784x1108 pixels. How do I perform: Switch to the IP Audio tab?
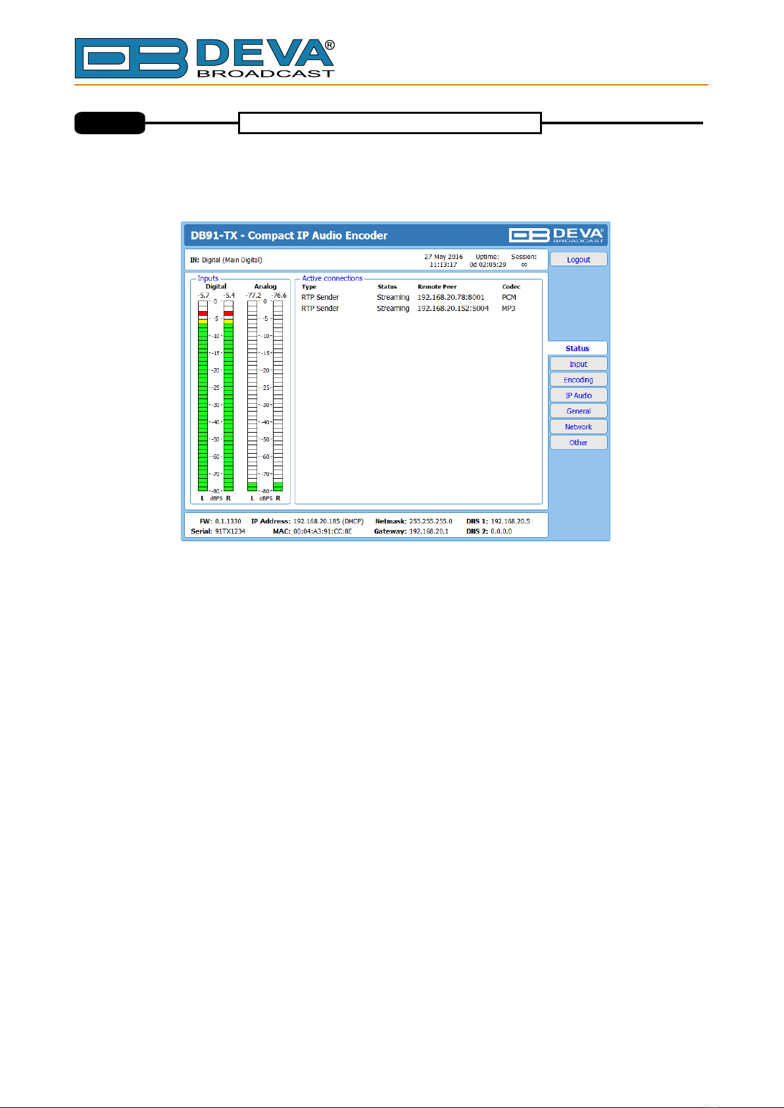(x=578, y=396)
